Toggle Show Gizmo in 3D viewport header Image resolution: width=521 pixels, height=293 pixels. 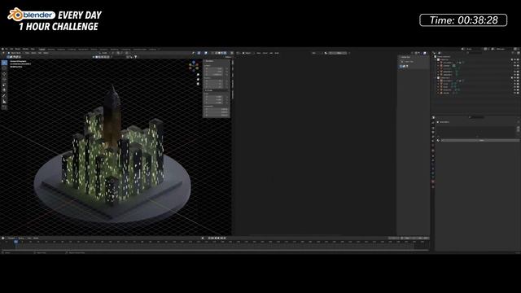pos(199,53)
